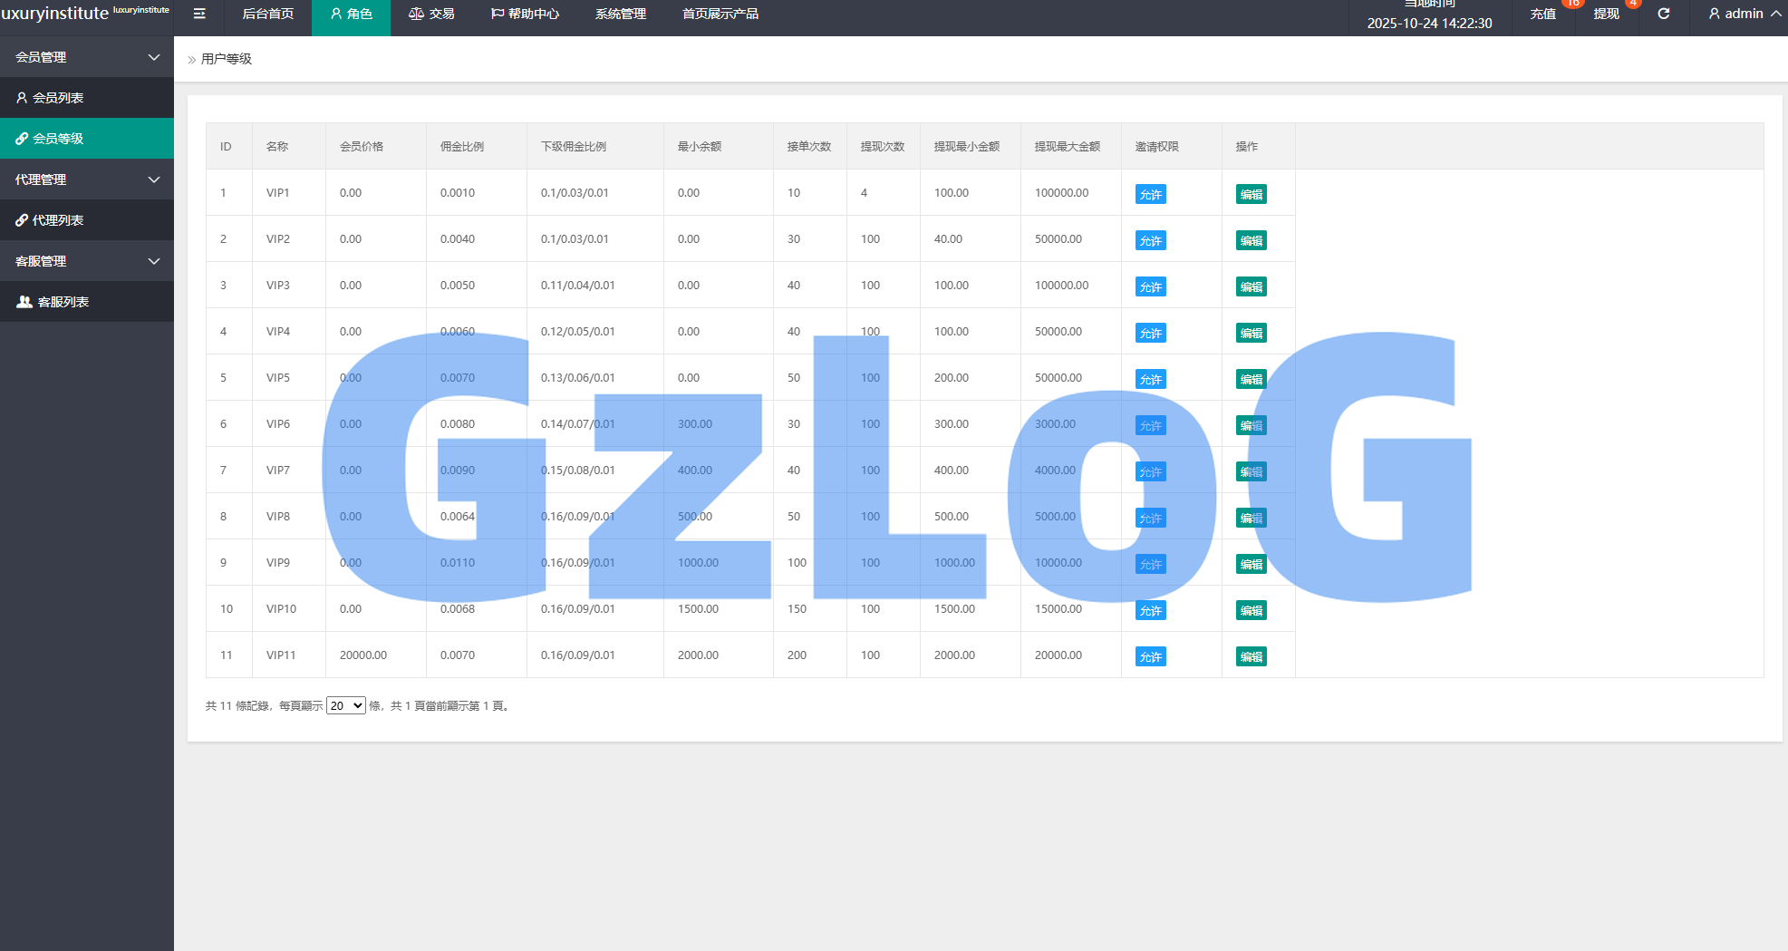The image size is (1788, 951).
Task: Open 系统管理 top menu
Action: (x=620, y=14)
